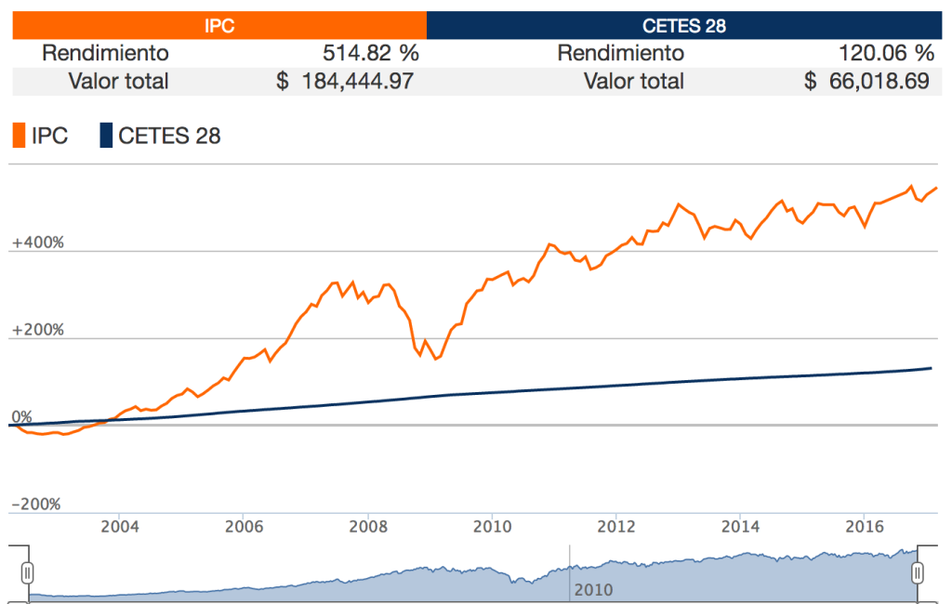952x604 pixels.
Task: Click the +400% y-axis label
Action: (x=37, y=243)
